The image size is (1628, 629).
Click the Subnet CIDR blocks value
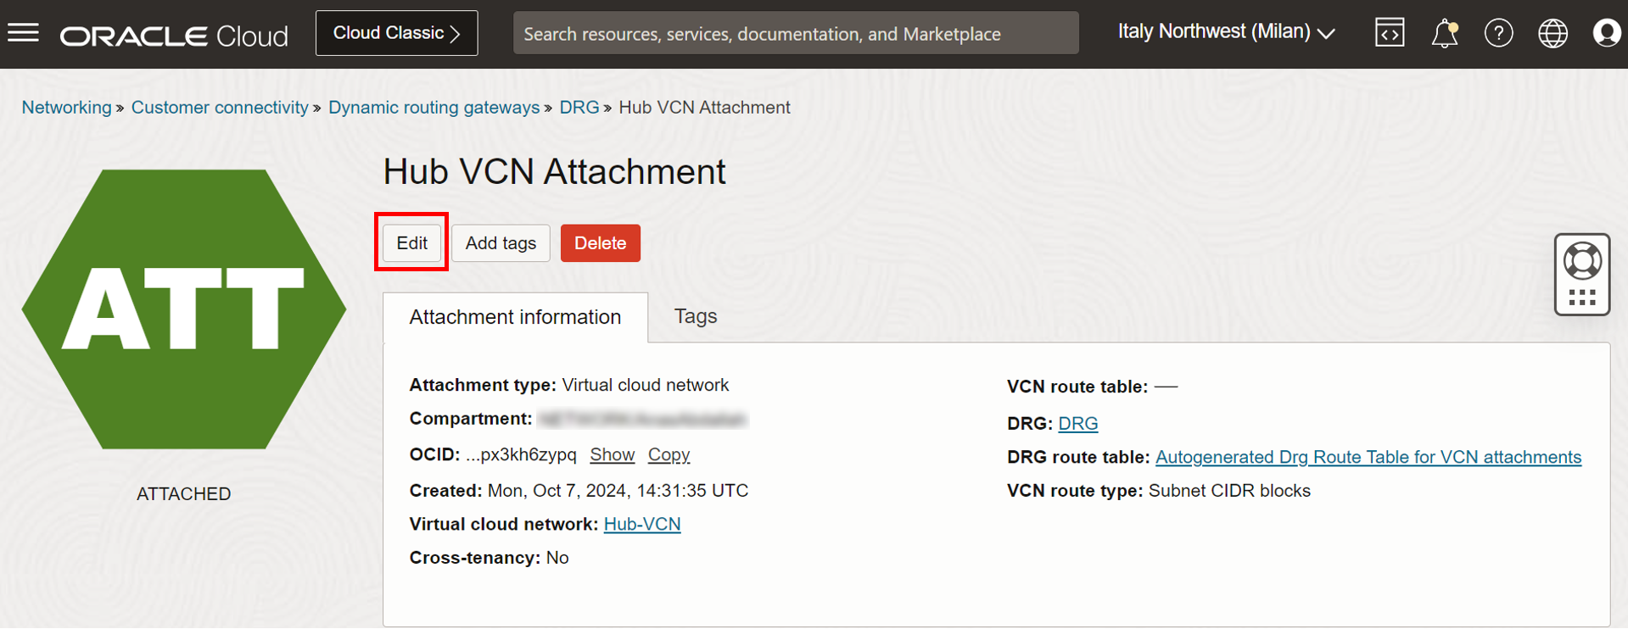tap(1229, 491)
